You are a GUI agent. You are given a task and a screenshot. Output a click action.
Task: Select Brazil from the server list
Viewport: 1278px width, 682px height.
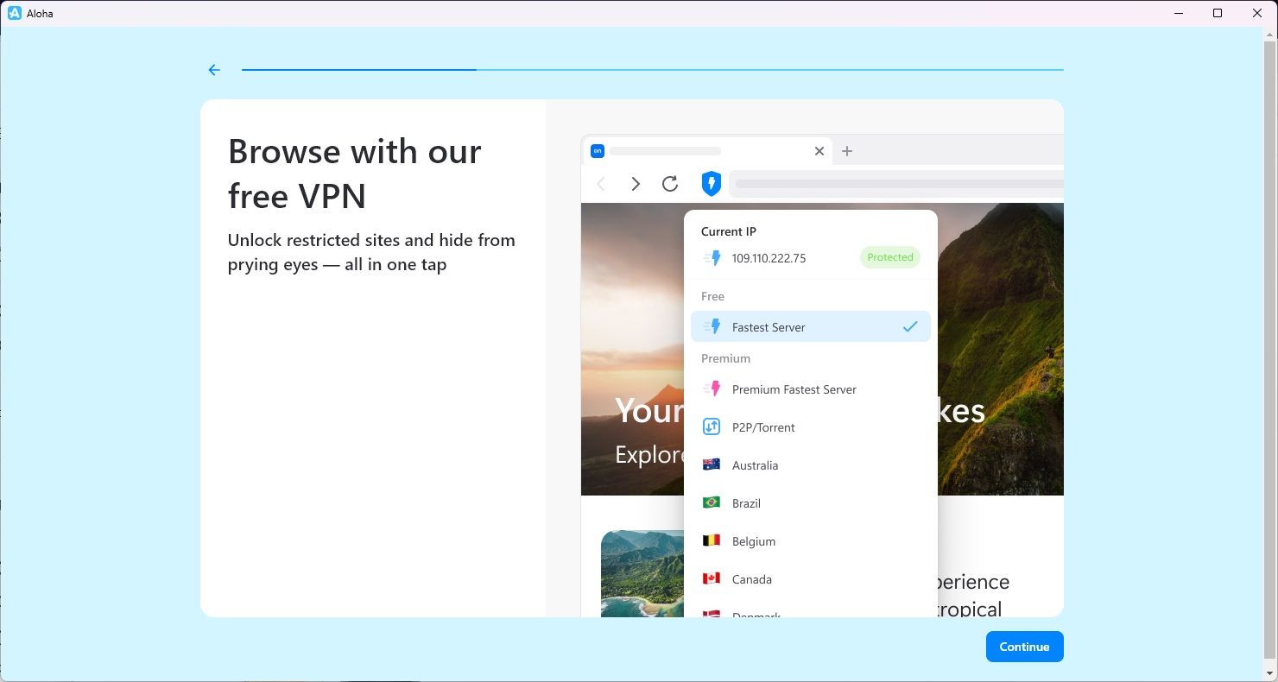[x=811, y=503]
